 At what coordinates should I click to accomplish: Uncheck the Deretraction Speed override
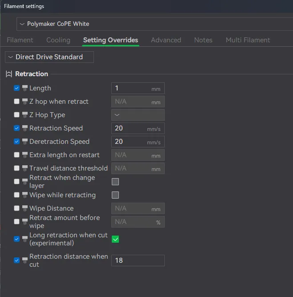pos(16,142)
